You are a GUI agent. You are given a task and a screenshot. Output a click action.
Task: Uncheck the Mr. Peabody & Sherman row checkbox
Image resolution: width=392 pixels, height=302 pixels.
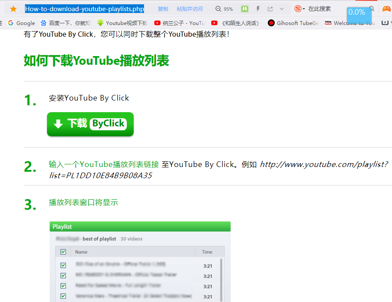tap(63, 276)
